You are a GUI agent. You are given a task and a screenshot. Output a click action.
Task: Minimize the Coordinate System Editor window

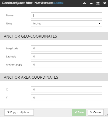[x=91, y=3]
